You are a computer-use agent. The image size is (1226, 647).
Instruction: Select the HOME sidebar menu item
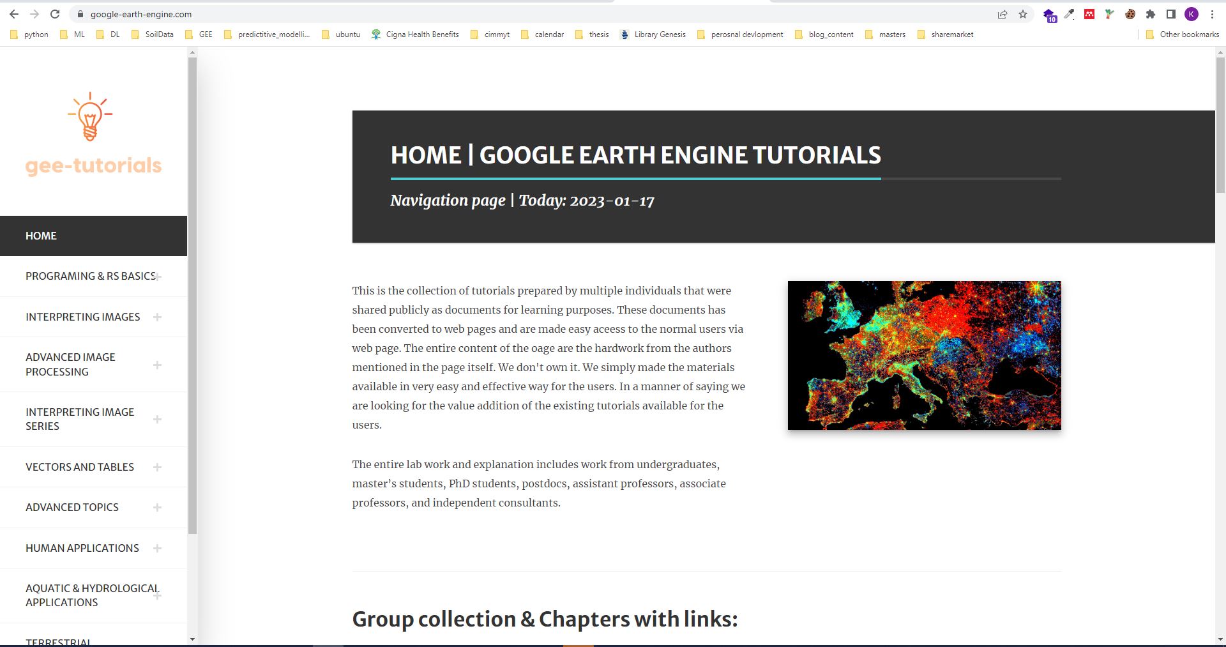click(93, 236)
